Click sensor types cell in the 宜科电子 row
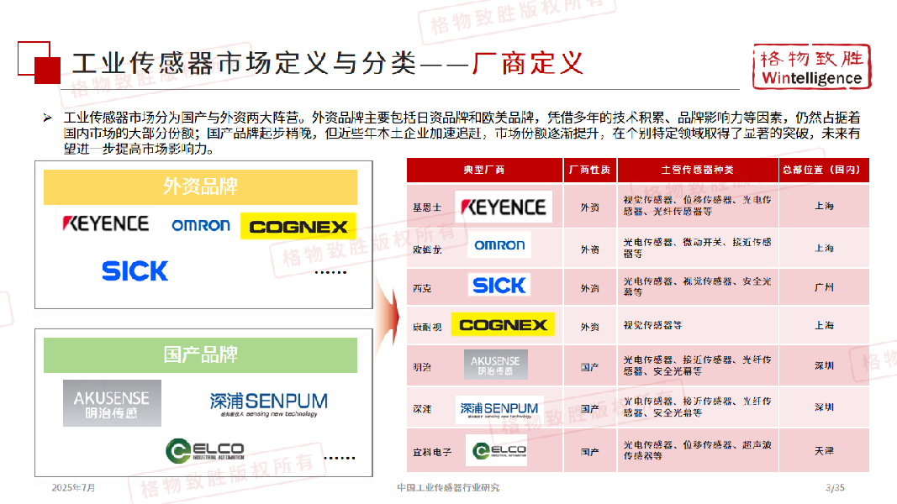Viewport: 897px width, 504px height. point(698,449)
